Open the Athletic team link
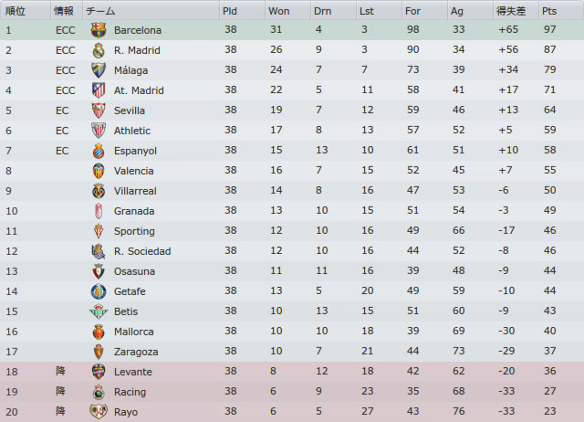Screen dimensions: 584x422 click(x=132, y=131)
